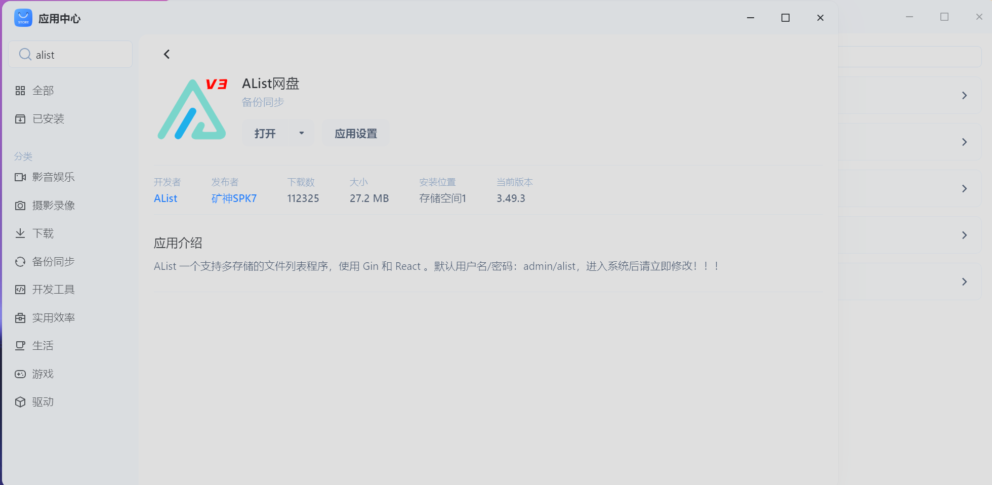Open 应用设置 for AList
Screen dimensions: 992x485
[x=356, y=134]
